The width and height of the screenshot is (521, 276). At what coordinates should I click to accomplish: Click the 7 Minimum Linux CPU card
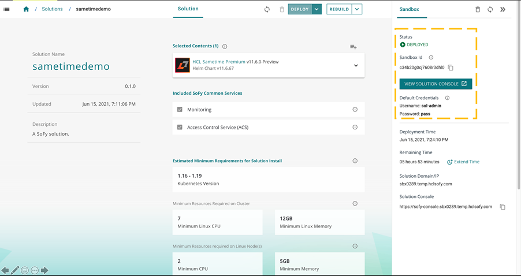tap(217, 222)
